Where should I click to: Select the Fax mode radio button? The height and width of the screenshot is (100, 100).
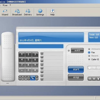(89, 52)
